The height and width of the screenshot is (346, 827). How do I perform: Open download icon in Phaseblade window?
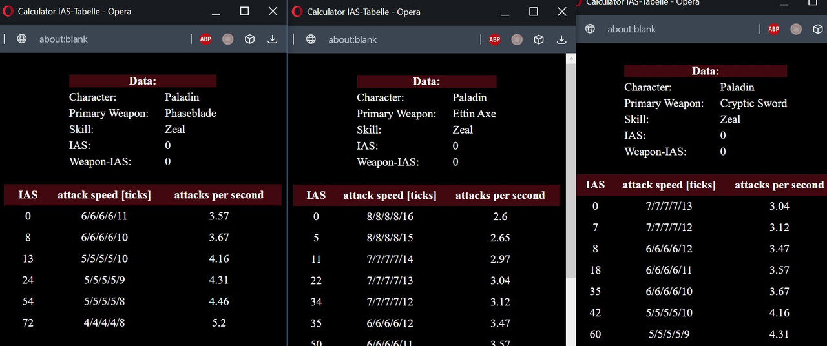tap(273, 39)
